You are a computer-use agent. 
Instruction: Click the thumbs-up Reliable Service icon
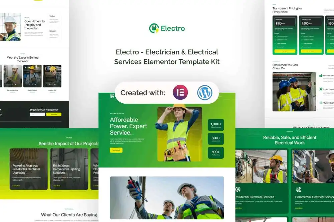coord(321,76)
